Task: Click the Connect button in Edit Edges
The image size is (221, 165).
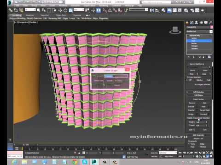Action: click(204, 114)
